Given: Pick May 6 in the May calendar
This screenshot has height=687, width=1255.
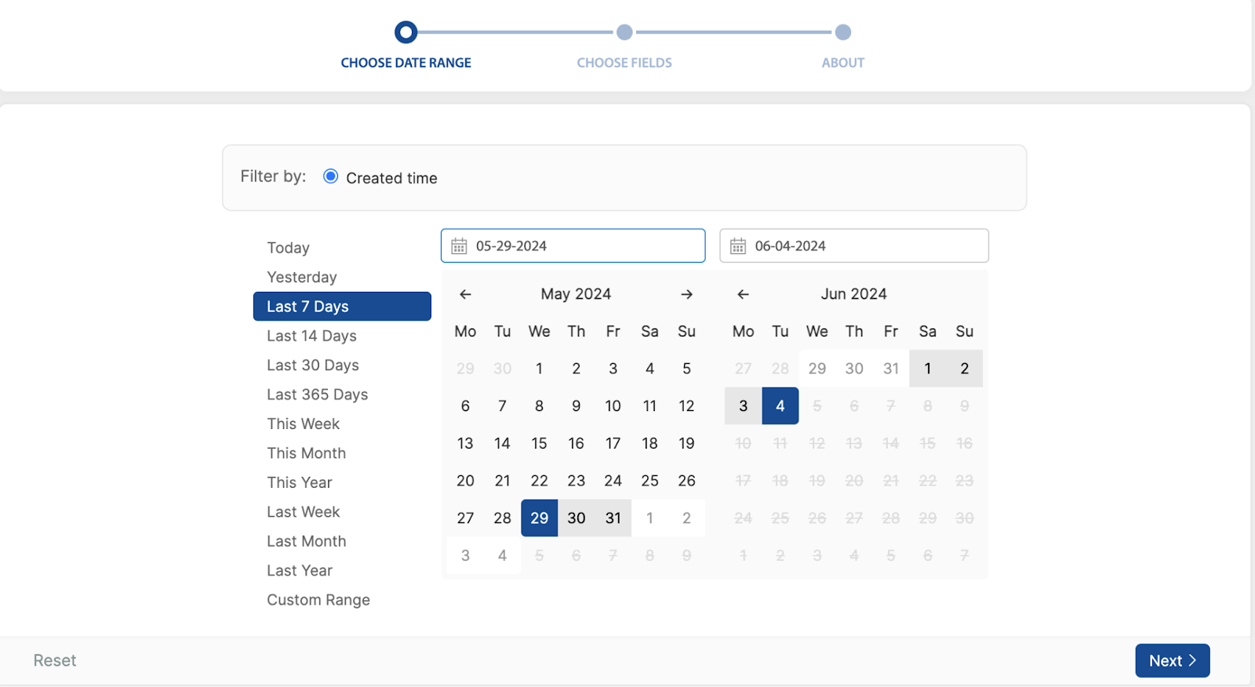Looking at the screenshot, I should (465, 405).
